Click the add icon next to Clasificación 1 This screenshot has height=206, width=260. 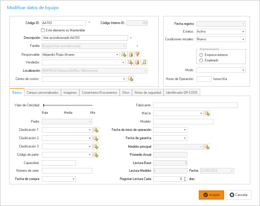(96, 130)
